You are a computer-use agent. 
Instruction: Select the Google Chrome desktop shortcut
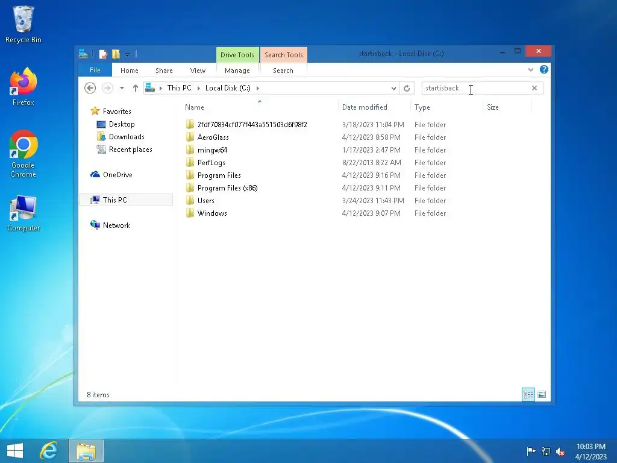(23, 154)
